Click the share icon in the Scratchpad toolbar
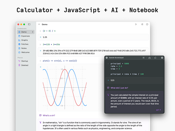175x131 pixels. [149, 58]
